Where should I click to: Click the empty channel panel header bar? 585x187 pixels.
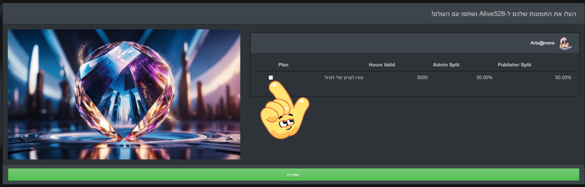coord(388,43)
